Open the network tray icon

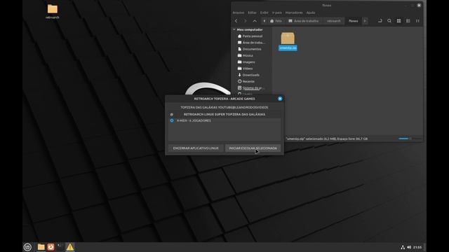pyautogui.click(x=403, y=247)
